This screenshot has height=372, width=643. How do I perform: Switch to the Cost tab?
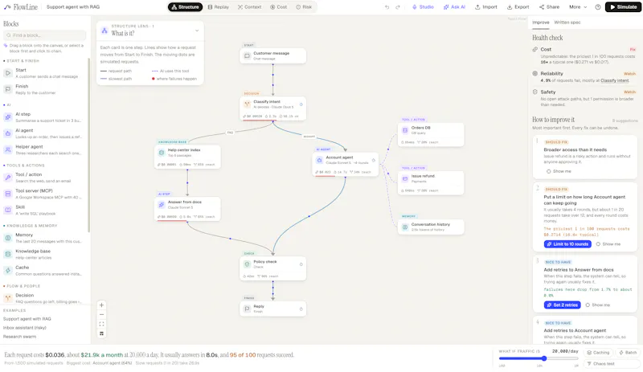click(x=279, y=7)
